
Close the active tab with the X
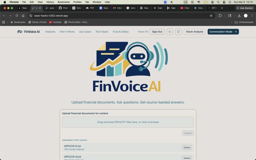[x=40, y=8]
